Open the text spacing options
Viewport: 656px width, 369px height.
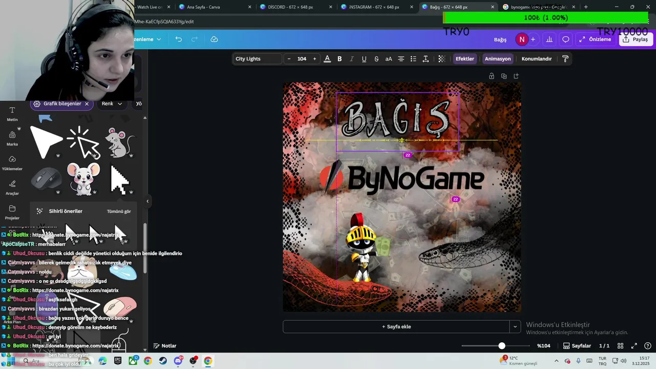(x=425, y=59)
